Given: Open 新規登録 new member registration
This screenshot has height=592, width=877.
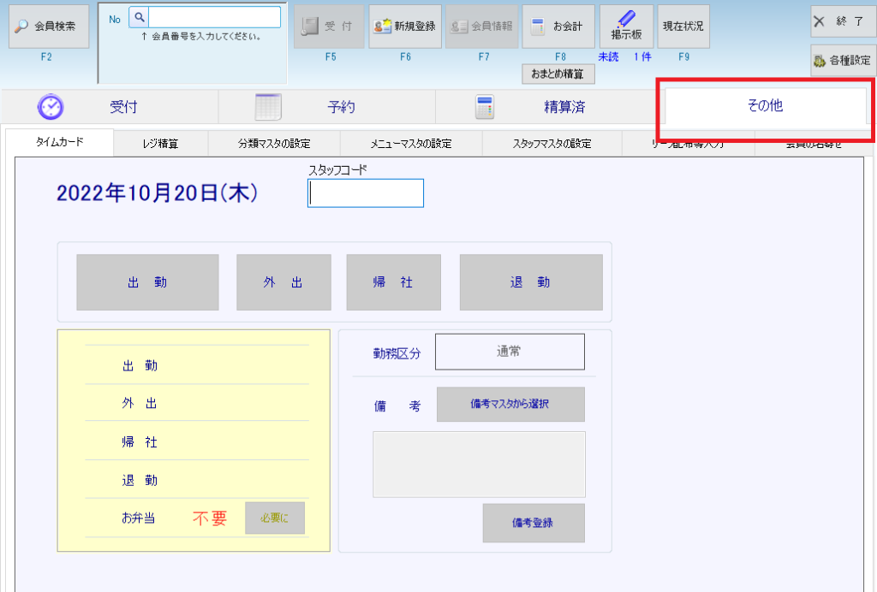Looking at the screenshot, I should (405, 27).
